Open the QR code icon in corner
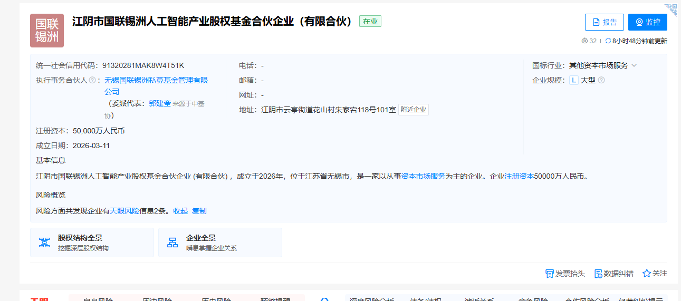The width and height of the screenshot is (681, 301). [670, 9]
